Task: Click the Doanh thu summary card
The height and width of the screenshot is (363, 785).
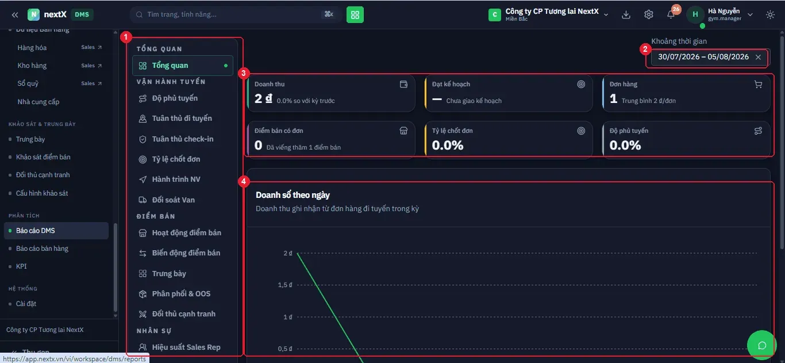Action: point(331,93)
